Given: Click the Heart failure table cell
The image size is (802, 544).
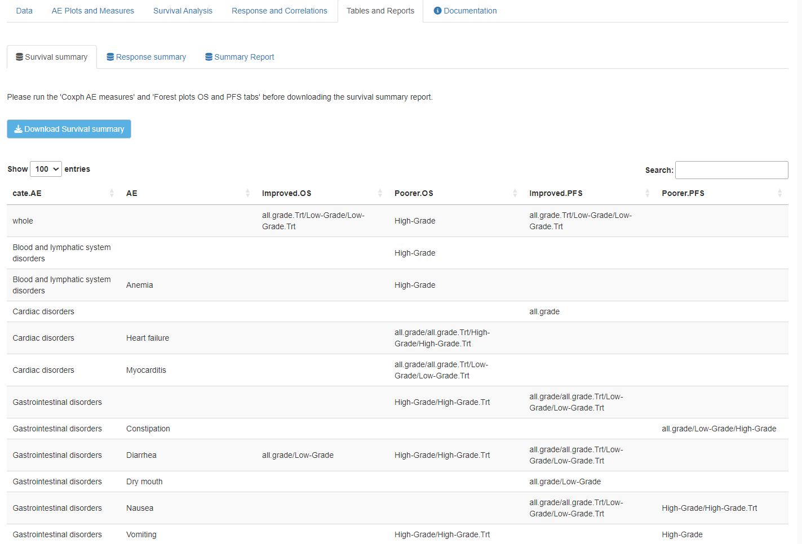Looking at the screenshot, I should [x=148, y=338].
